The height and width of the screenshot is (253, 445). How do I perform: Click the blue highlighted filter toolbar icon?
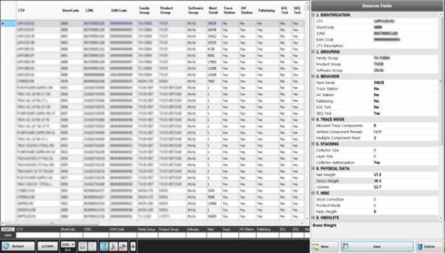pos(104,246)
